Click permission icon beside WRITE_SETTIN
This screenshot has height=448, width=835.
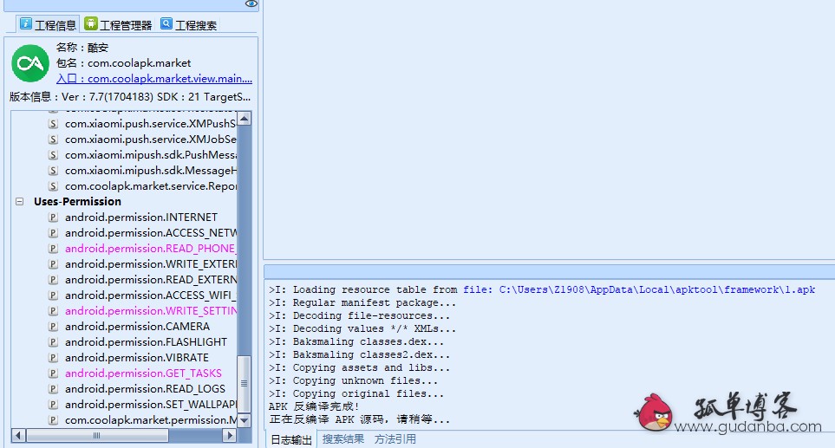[x=53, y=311]
